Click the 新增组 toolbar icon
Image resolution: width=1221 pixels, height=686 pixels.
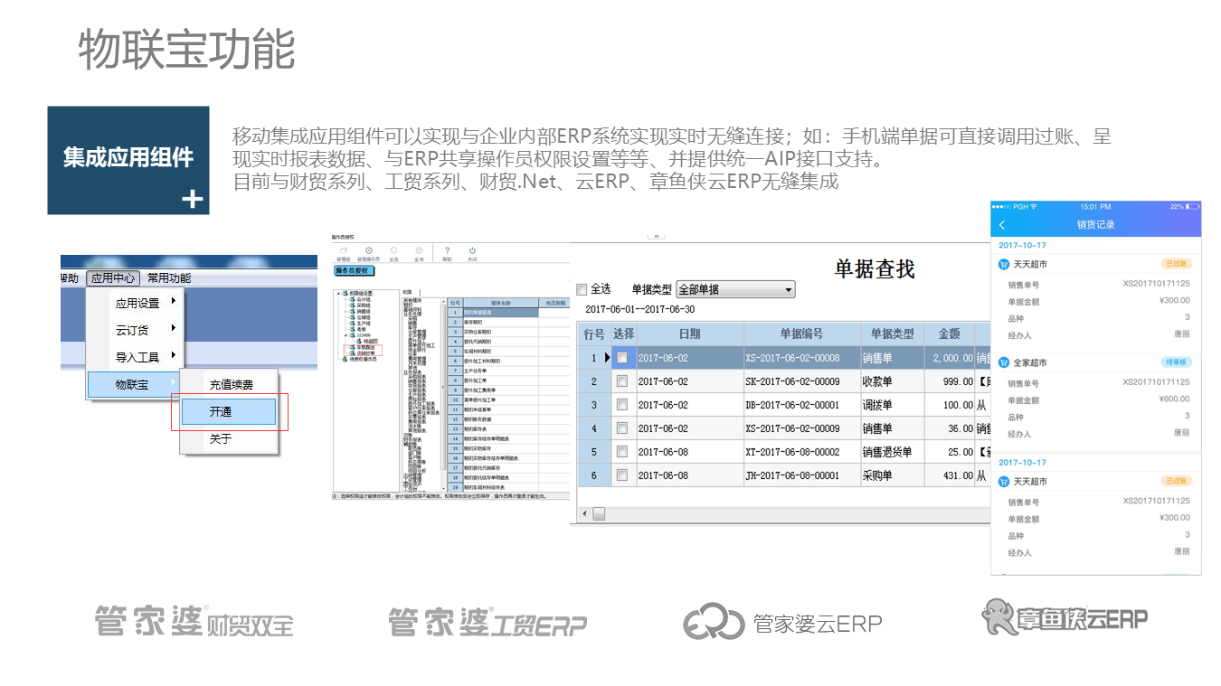click(343, 251)
